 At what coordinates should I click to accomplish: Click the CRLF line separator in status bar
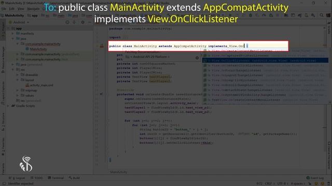269,183
